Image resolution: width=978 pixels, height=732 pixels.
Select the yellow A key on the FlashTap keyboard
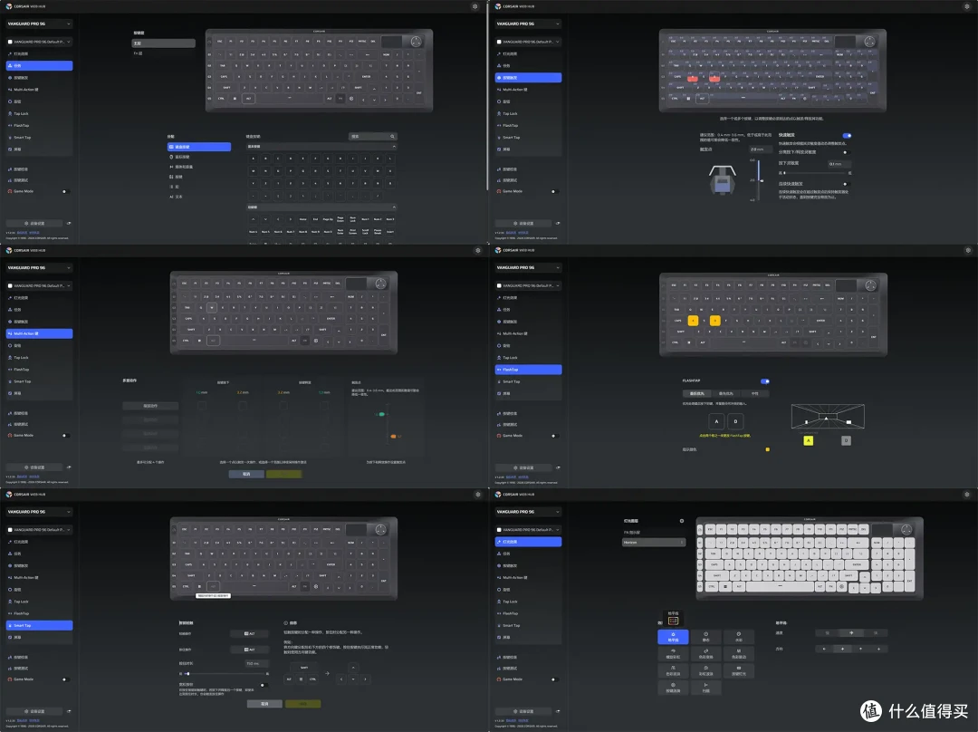[x=693, y=320]
